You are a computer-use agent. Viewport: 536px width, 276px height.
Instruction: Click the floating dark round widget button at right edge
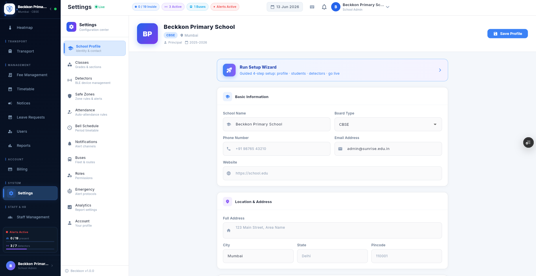(x=528, y=142)
